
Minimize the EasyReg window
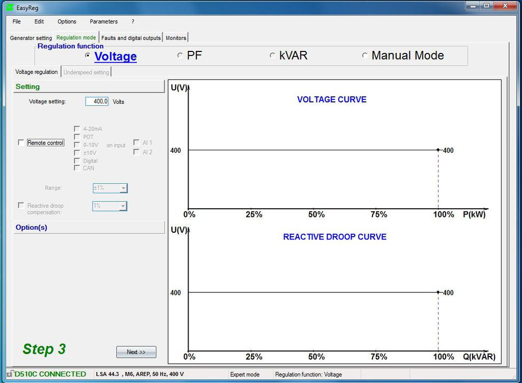[x=473, y=6]
